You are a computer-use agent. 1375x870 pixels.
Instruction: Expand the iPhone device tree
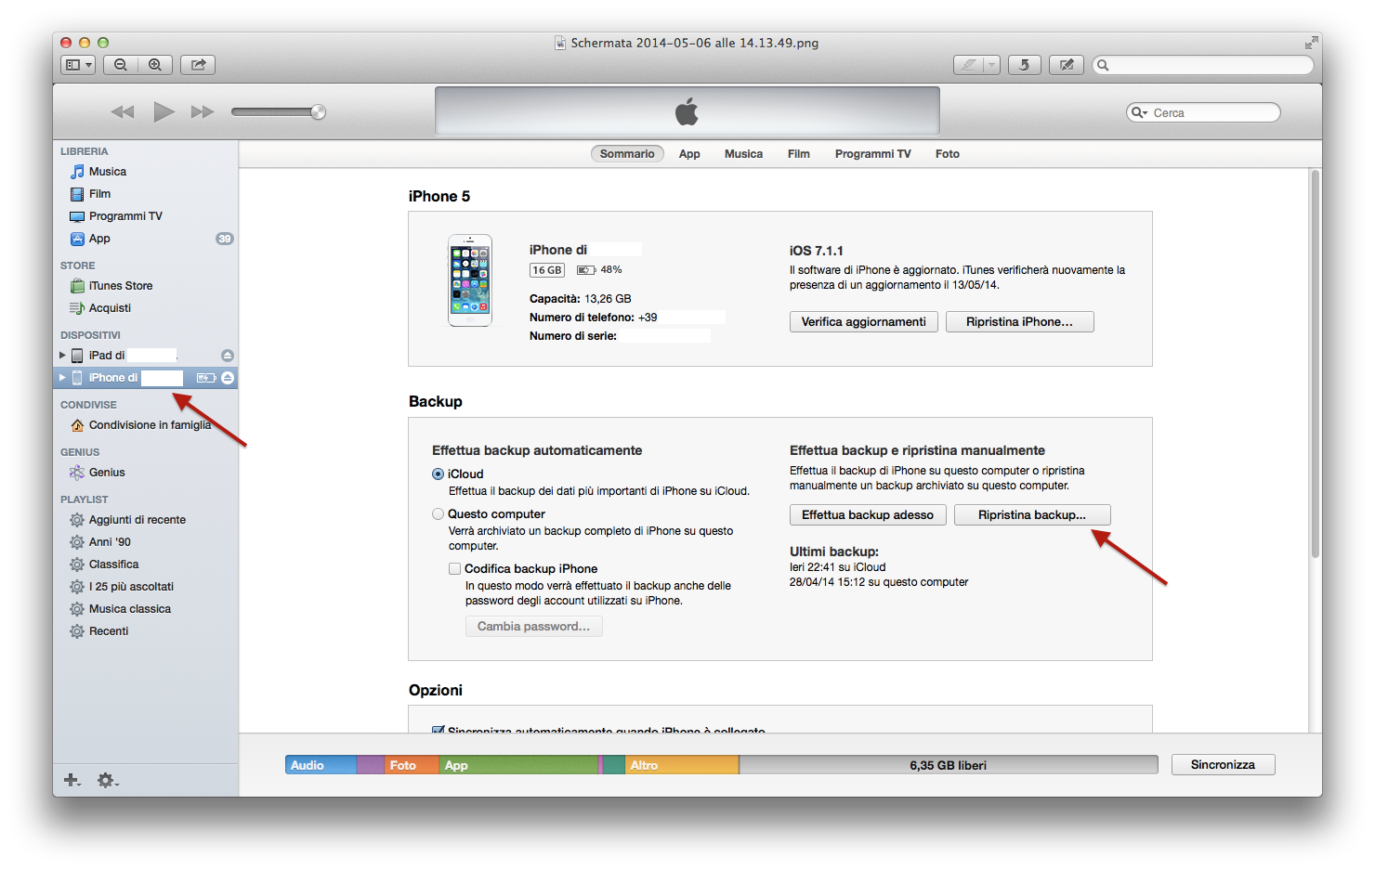(x=62, y=378)
